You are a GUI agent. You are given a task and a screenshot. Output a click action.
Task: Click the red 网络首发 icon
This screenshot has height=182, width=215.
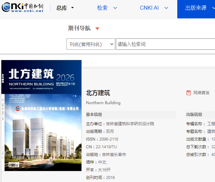tap(189, 93)
